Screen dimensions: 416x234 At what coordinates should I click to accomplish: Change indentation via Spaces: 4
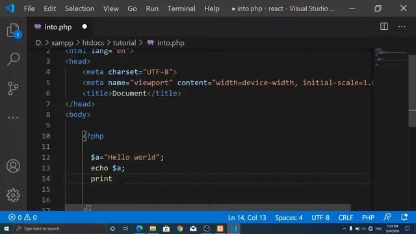pyautogui.click(x=289, y=218)
